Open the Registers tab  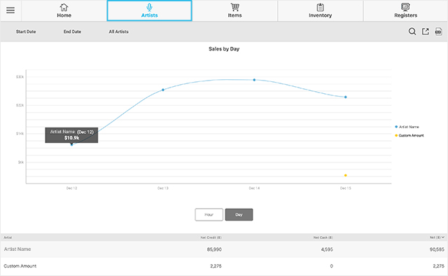(405, 11)
